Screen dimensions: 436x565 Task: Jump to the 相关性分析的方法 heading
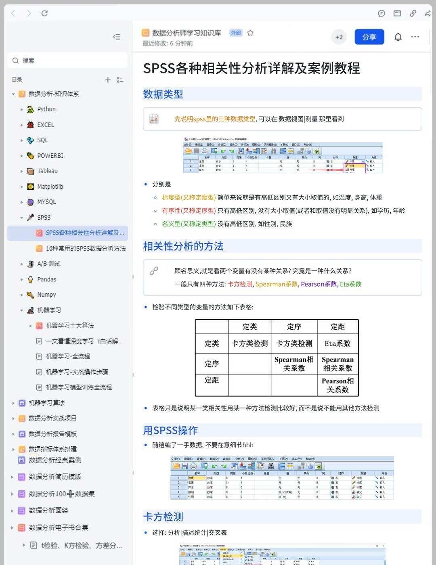183,246
